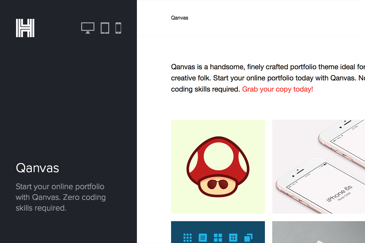Open the mushroom illustration portfolio item
The image size is (365, 243).
[218, 167]
